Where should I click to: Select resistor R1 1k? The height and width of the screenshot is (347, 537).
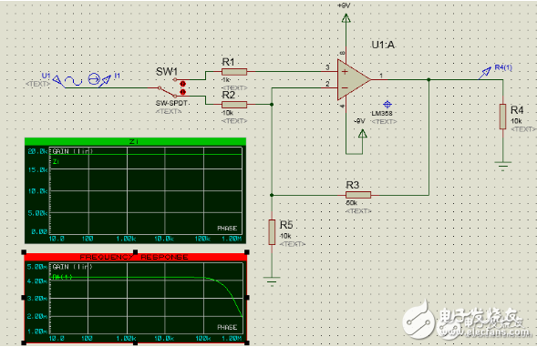coord(234,72)
